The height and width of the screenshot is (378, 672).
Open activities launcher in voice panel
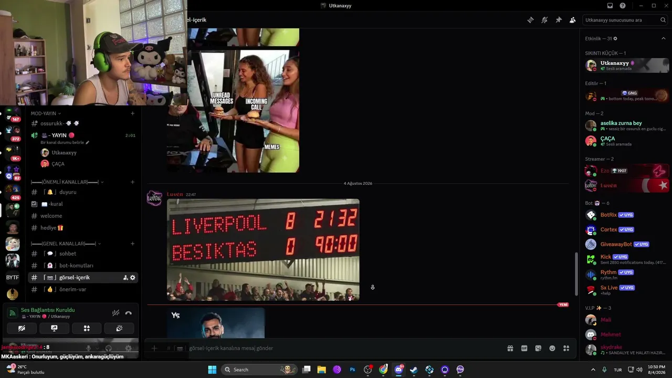pos(87,328)
